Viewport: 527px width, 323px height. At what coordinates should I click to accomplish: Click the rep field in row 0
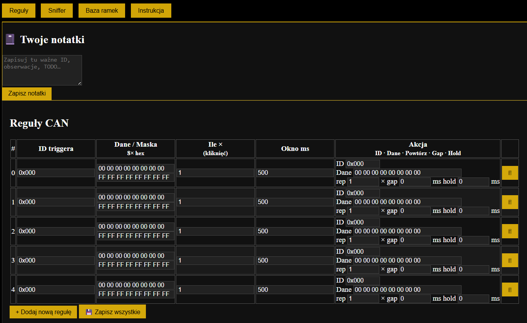pos(363,182)
